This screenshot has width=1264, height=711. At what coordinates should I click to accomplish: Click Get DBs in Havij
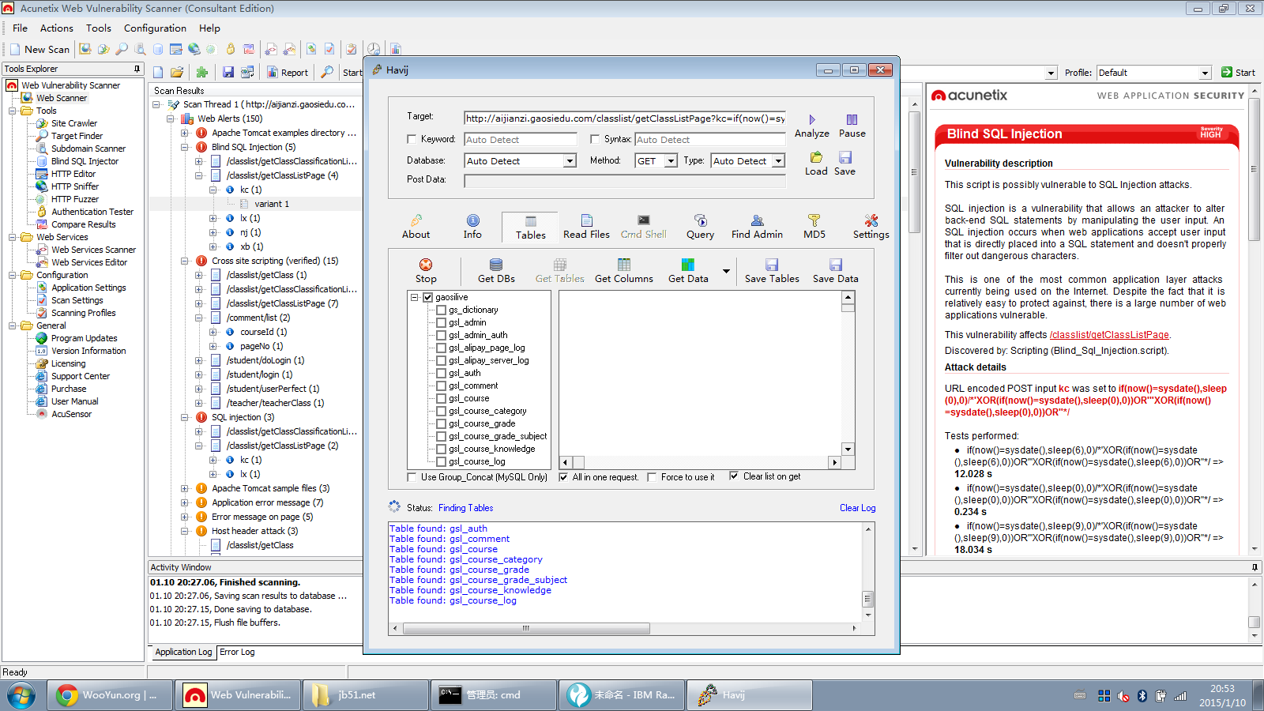pyautogui.click(x=496, y=271)
